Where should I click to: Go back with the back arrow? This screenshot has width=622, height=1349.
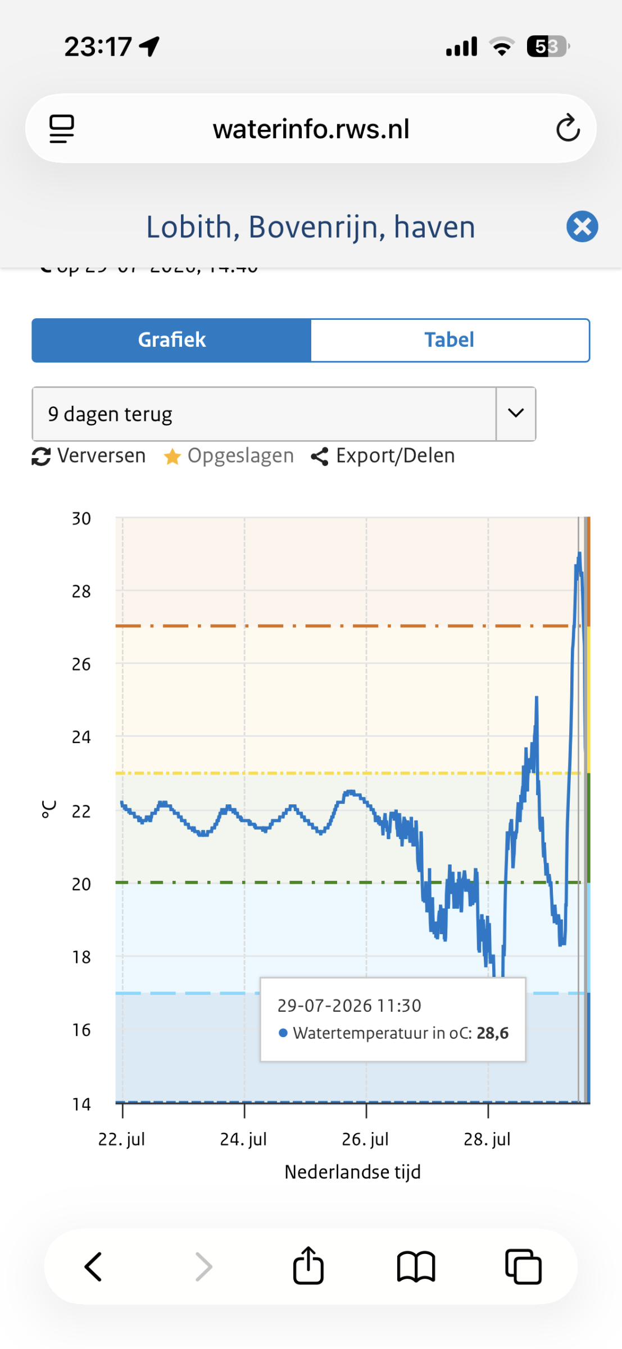tap(93, 1267)
